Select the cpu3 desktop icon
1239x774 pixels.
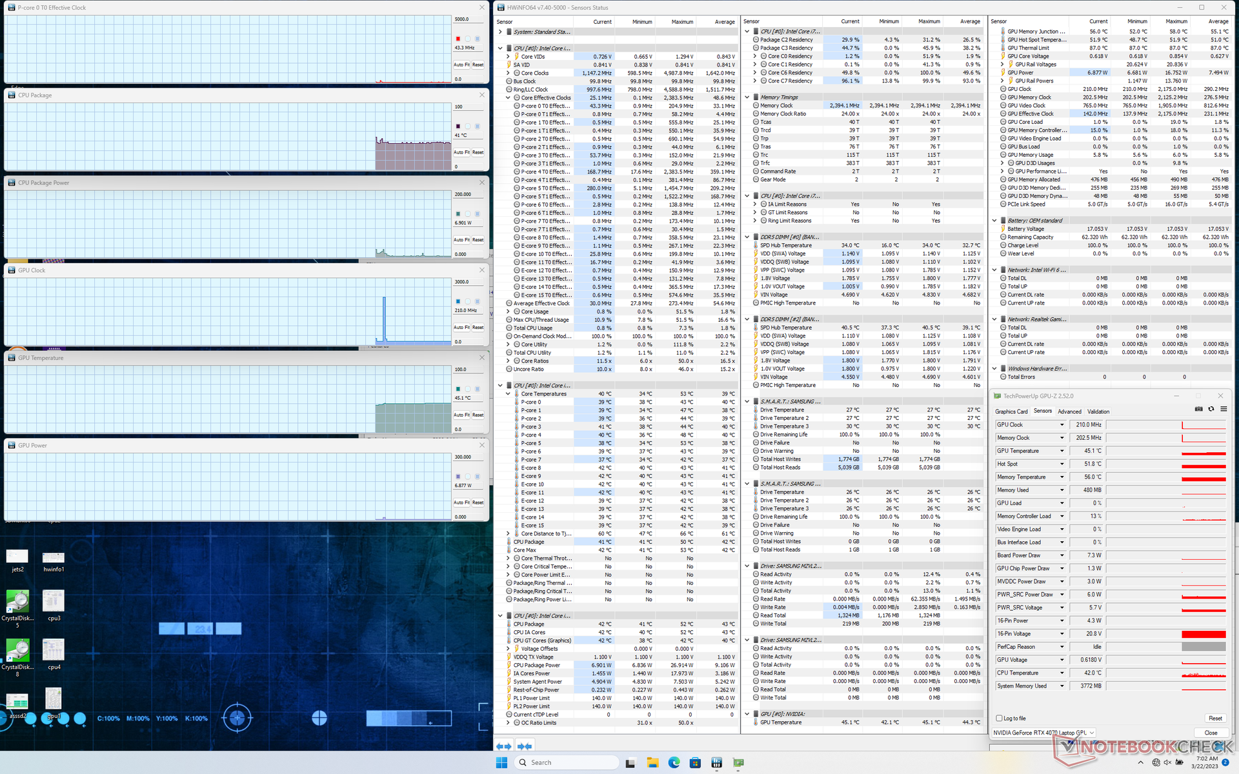pos(54,605)
